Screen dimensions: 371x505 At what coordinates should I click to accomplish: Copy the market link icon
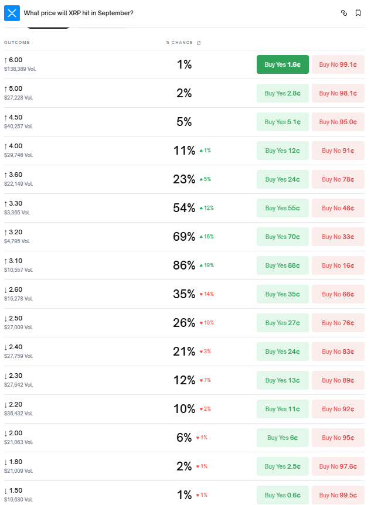pos(344,13)
